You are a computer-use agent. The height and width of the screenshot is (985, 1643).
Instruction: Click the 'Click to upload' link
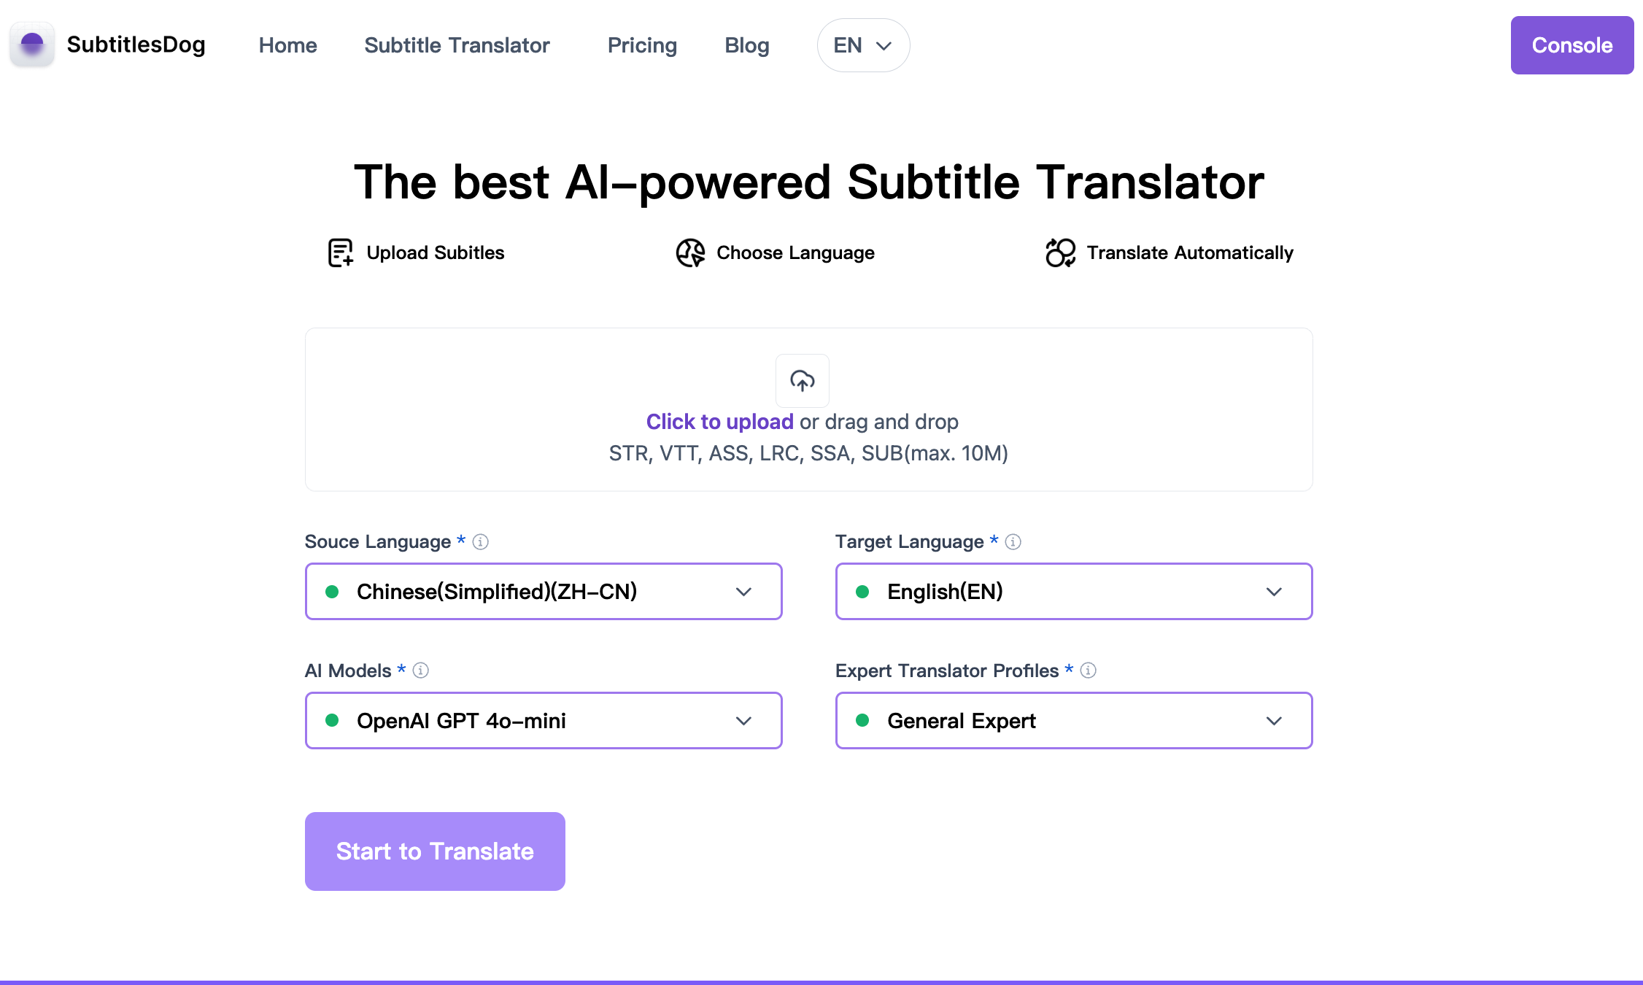[x=719, y=422]
